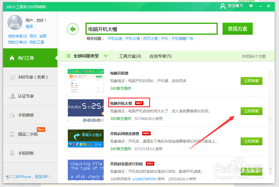Click the megaphone icon near 二手iPhone
279x187 pixels.
click(8, 177)
